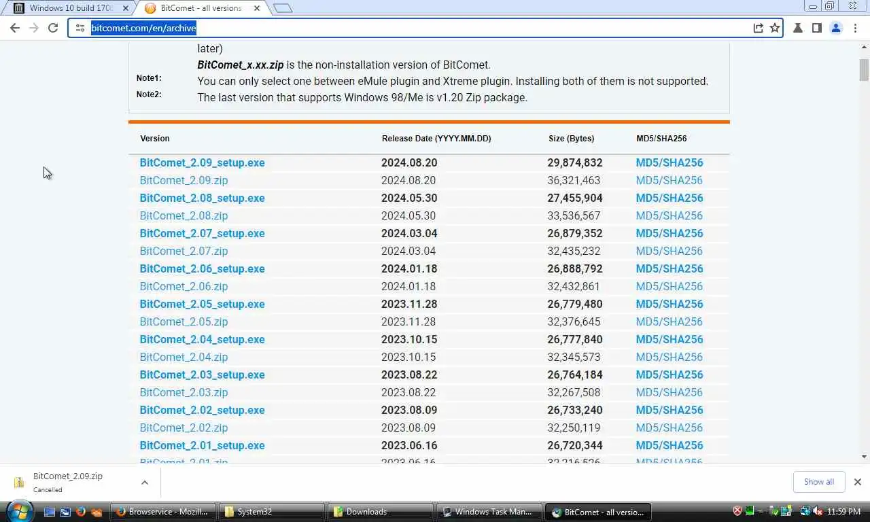Open MD5/SHA256 for BitComet_2.08_setup.exe
The width and height of the screenshot is (870, 522).
pyautogui.click(x=669, y=198)
